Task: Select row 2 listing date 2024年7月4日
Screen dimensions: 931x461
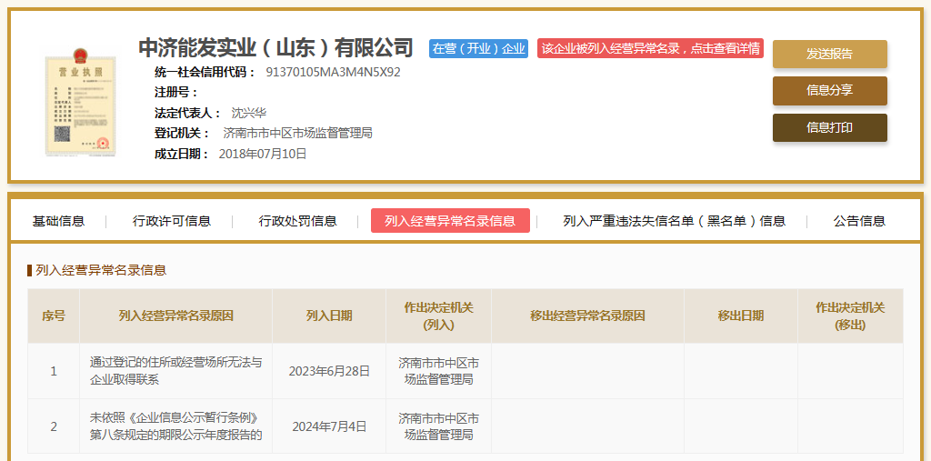Action: pos(329,426)
